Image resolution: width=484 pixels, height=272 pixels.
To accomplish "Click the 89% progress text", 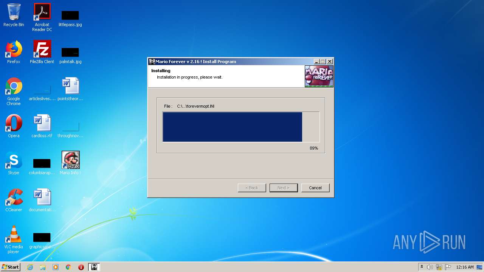I will (x=314, y=148).
